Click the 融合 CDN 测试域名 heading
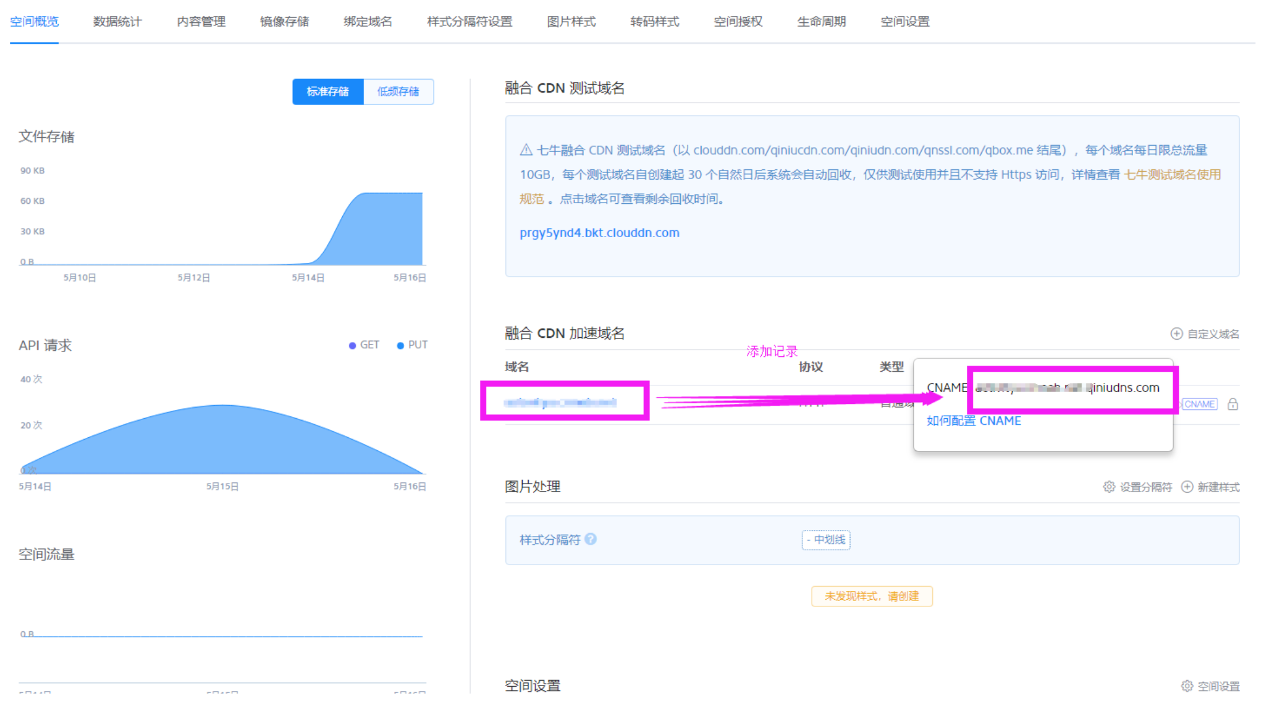This screenshot has height=709, width=1264. (565, 88)
